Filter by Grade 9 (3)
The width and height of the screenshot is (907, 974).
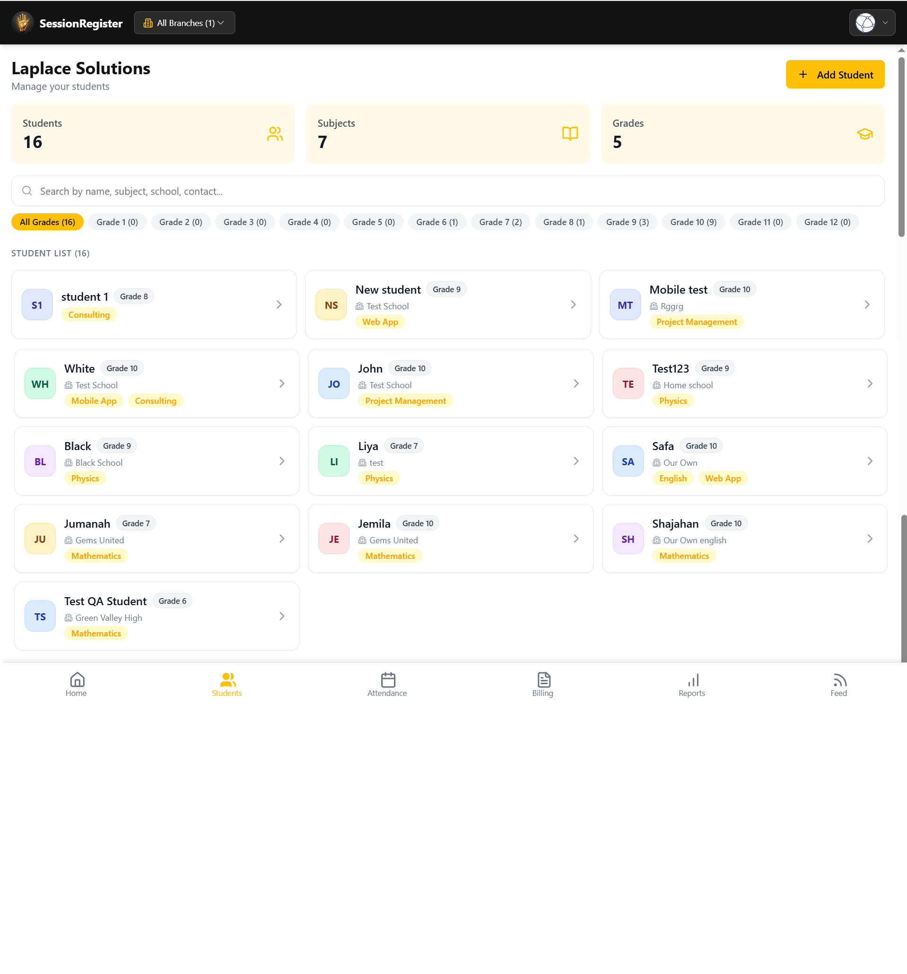click(x=627, y=222)
